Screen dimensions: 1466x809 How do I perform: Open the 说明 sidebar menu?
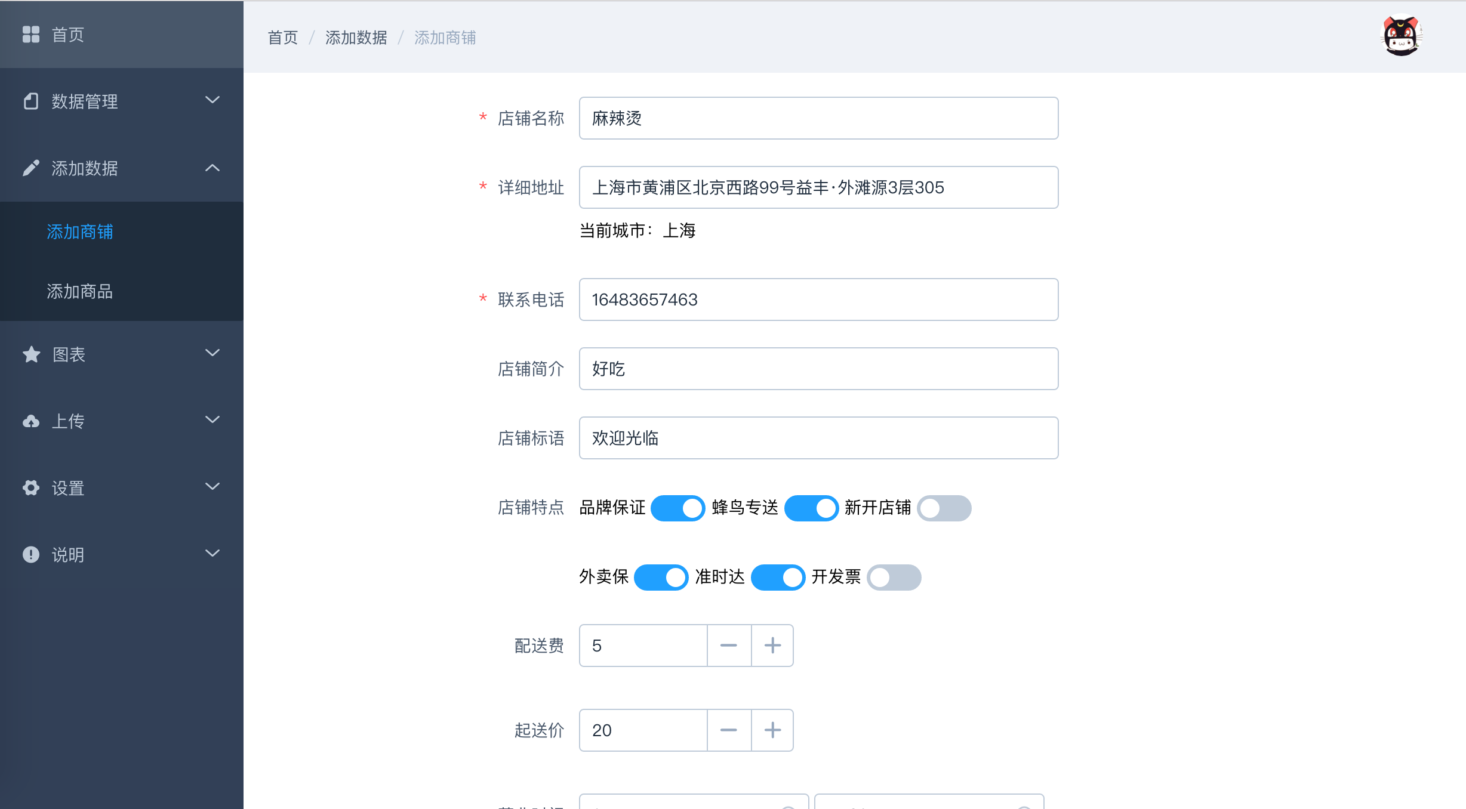pos(122,555)
